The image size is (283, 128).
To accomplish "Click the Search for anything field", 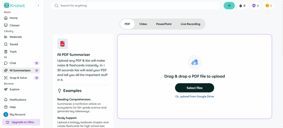I will [x=135, y=5].
